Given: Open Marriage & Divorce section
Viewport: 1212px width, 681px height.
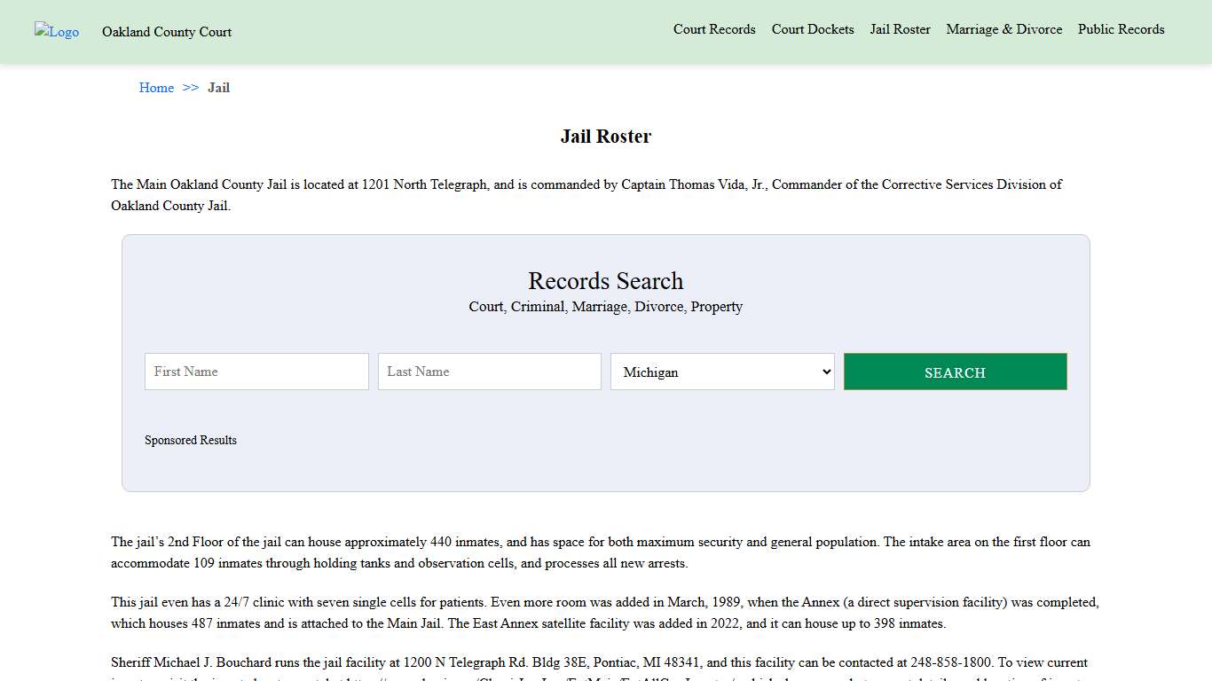Looking at the screenshot, I should click(1003, 29).
